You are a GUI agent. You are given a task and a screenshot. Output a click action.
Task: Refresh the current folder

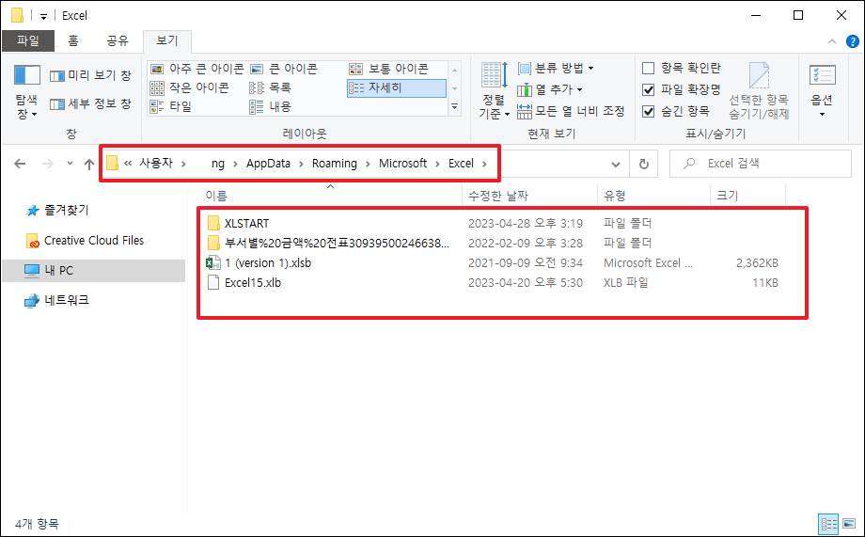point(643,164)
